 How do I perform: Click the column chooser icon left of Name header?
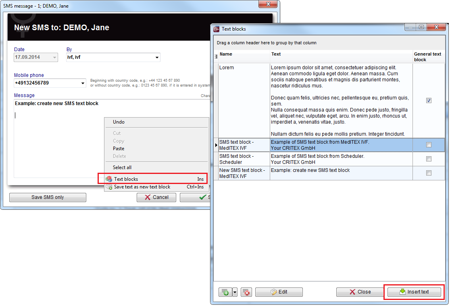[216, 57]
